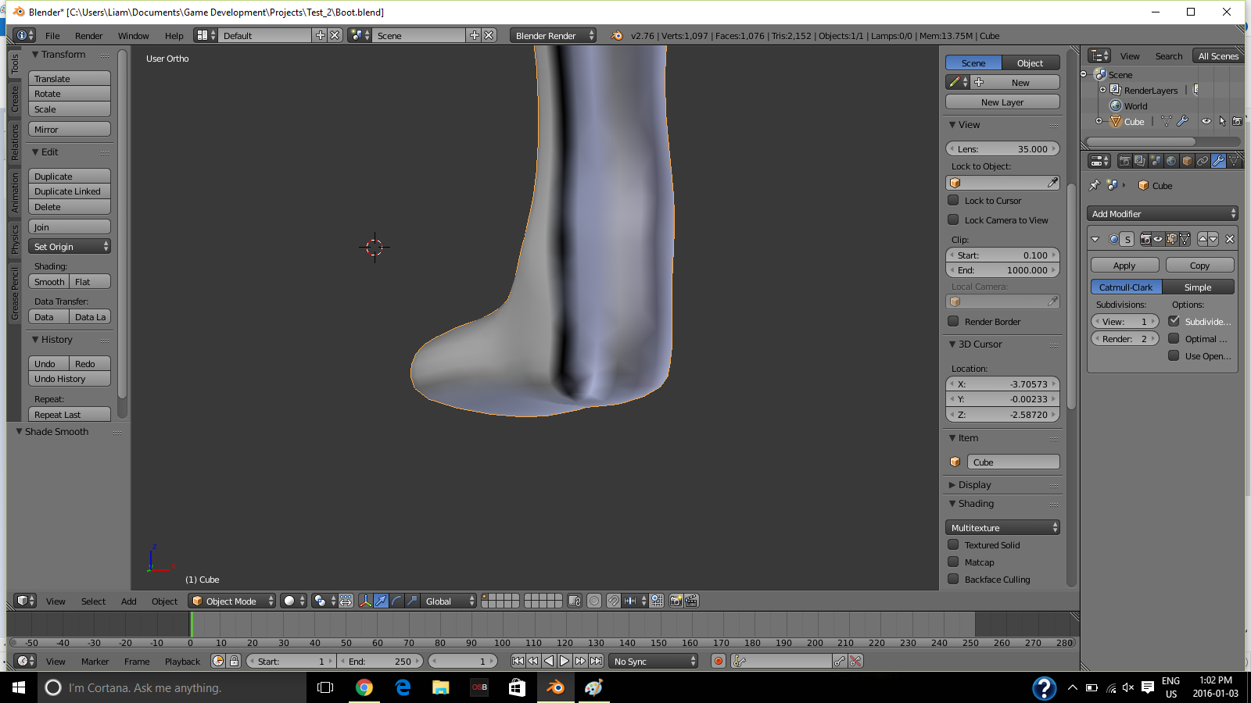Click the Clip End 1000.000 field
The height and width of the screenshot is (703, 1251).
click(x=1002, y=270)
